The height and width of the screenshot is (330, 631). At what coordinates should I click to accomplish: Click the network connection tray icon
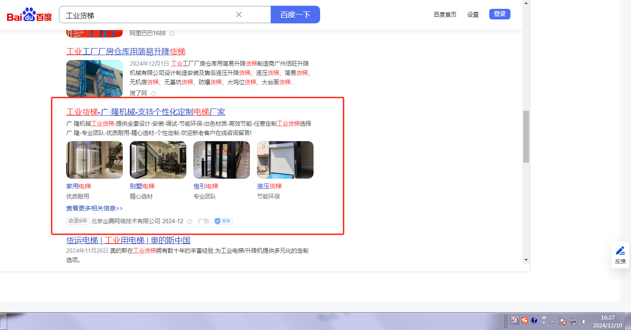tap(574, 322)
